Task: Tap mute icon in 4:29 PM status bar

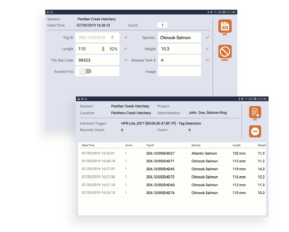Action: 243,99
